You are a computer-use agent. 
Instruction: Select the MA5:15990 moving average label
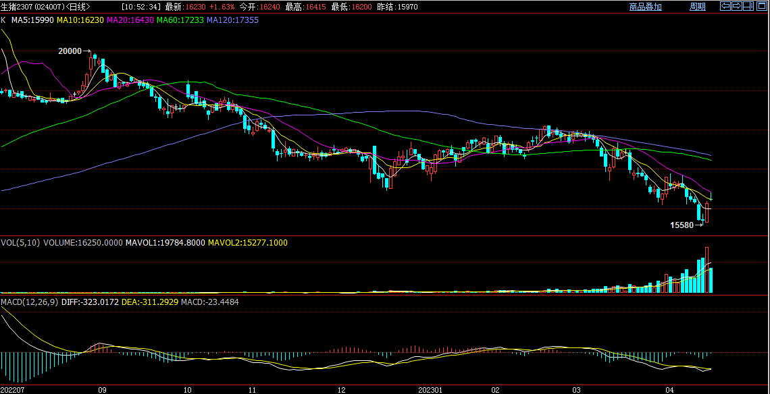[x=32, y=20]
